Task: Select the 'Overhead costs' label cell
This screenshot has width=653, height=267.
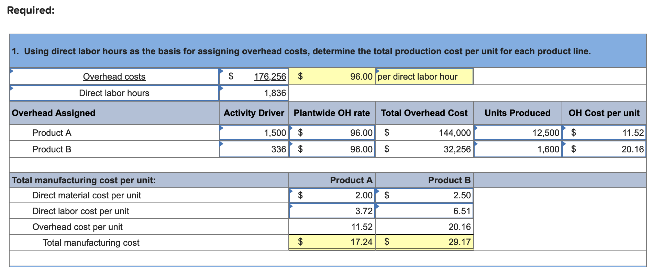Action: click(x=114, y=77)
